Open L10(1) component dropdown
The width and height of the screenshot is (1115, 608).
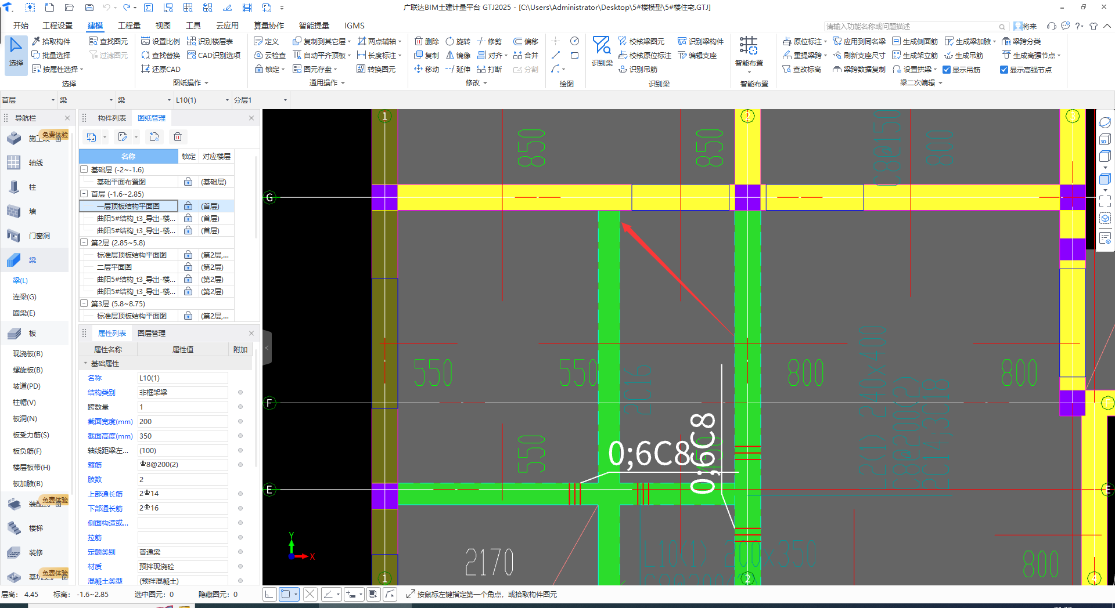coord(203,100)
